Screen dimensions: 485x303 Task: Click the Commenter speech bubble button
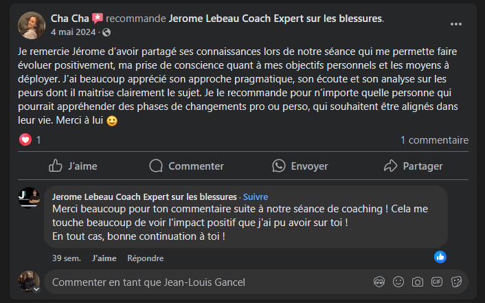(186, 166)
